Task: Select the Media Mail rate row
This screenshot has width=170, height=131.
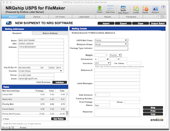Action: (34, 99)
